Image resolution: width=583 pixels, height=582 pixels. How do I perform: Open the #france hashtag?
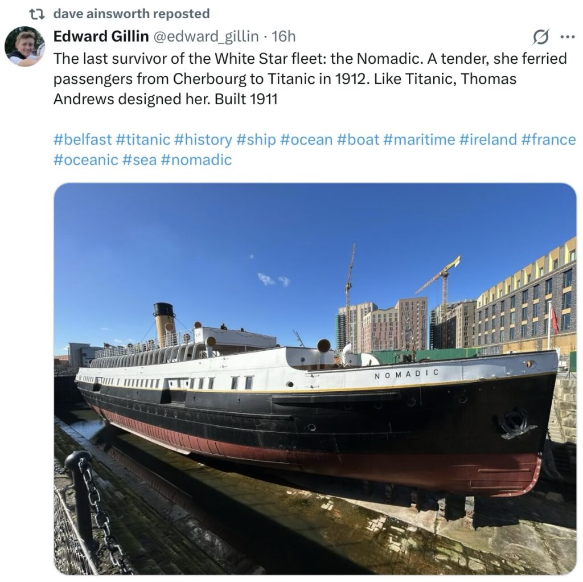[548, 140]
